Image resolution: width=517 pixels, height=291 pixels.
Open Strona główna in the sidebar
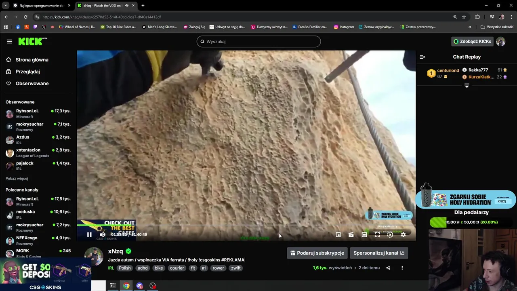point(32,60)
